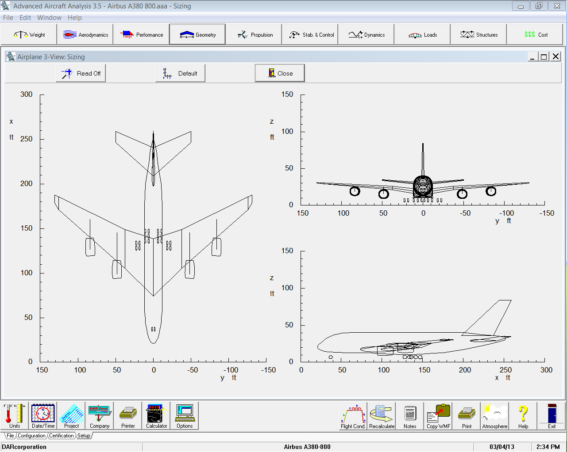Open the Company icon

[x=100, y=416]
